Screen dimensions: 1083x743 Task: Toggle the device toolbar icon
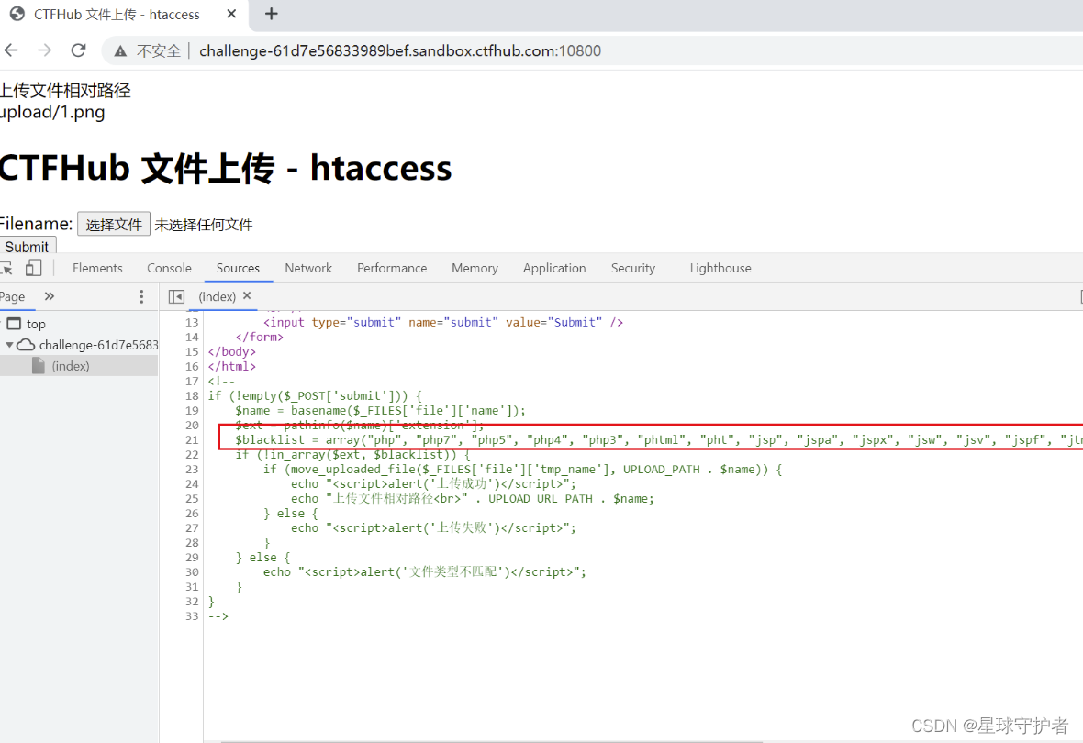click(34, 268)
